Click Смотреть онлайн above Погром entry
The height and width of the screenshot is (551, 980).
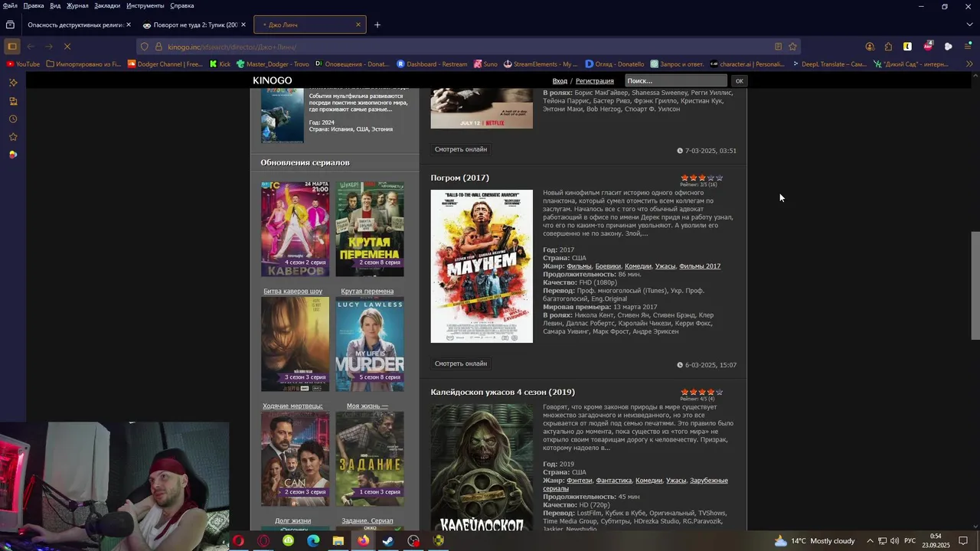pyautogui.click(x=461, y=149)
